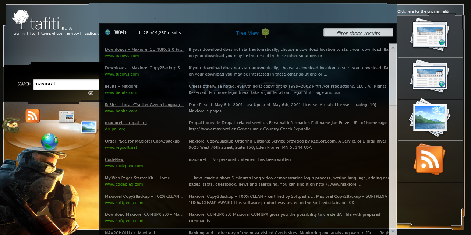Image resolution: width=471 pixels, height=235 pixels.
Task: Click www.codeplex.com URL under CodePlex result
Action: point(124,166)
